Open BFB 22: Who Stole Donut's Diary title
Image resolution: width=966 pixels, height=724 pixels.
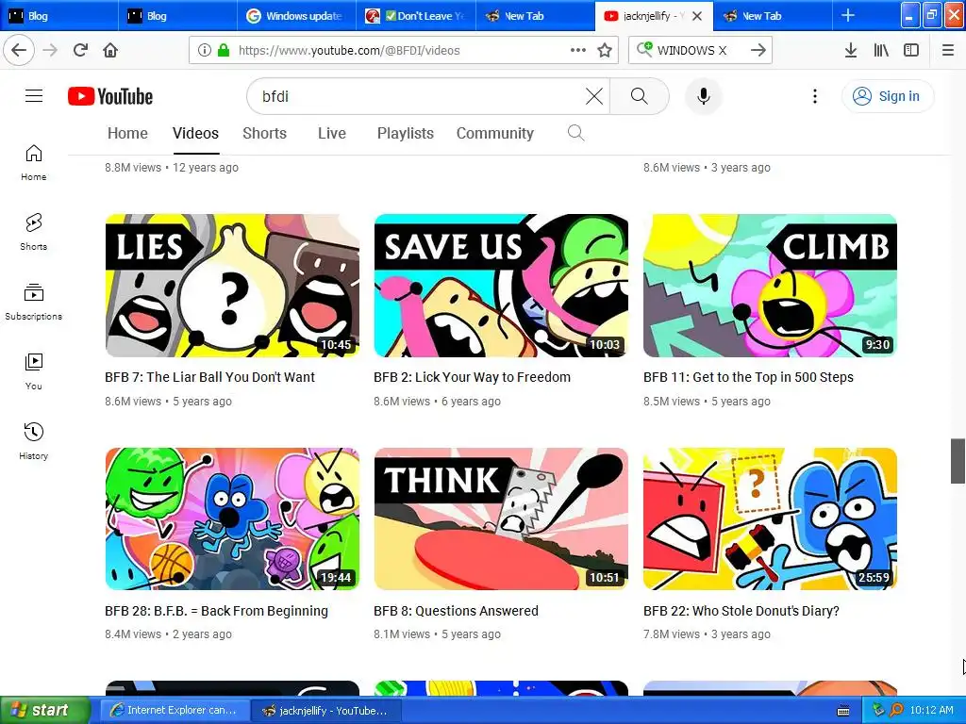click(741, 611)
